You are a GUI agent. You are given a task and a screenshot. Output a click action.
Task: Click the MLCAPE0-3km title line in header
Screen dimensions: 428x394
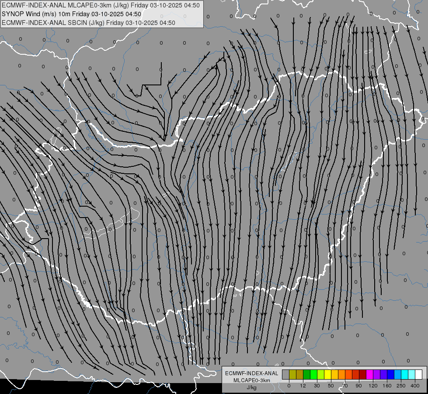coord(101,5)
